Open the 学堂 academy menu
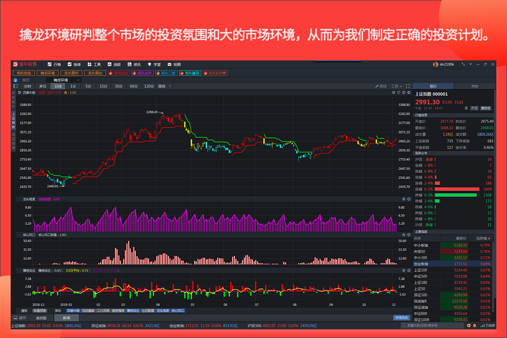Viewport: 507px width, 338px height. click(154, 64)
